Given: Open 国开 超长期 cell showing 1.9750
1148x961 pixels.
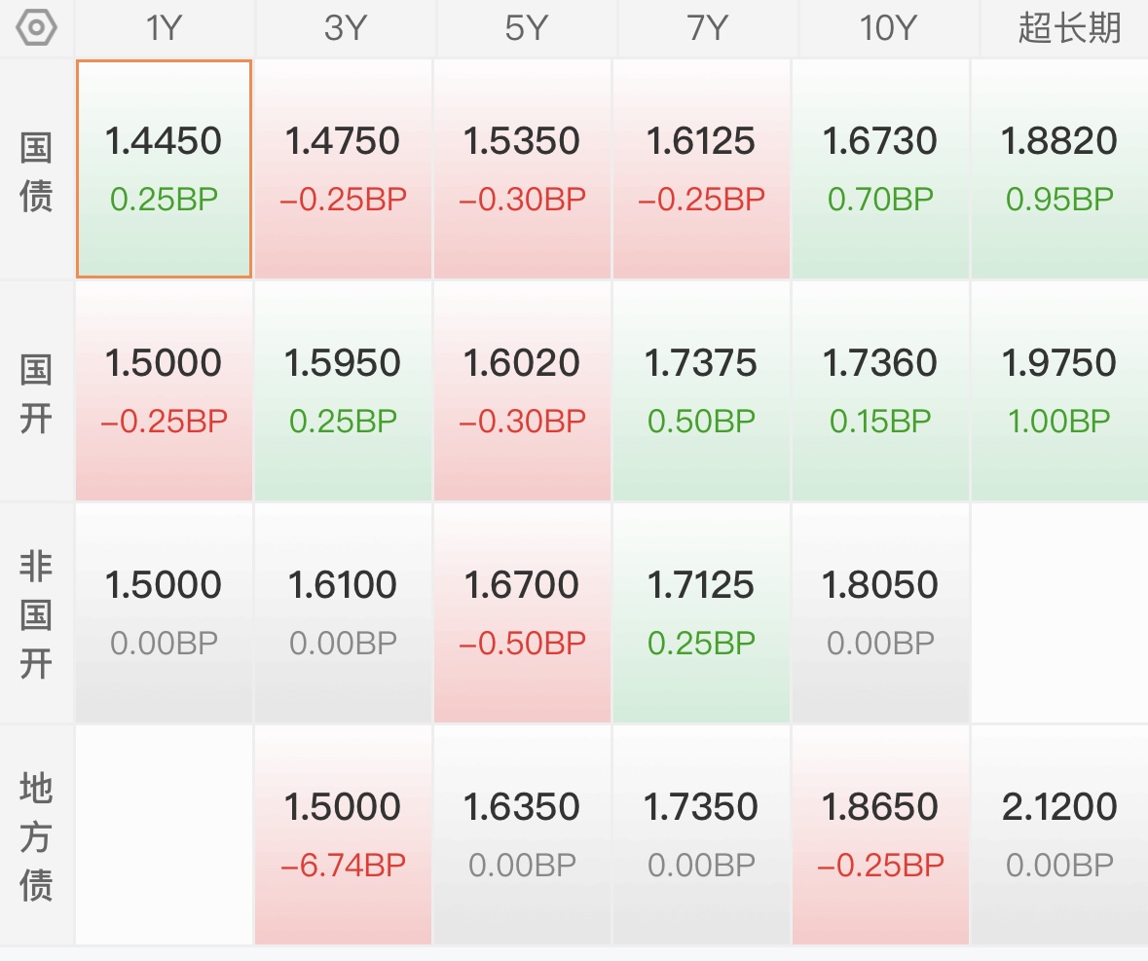Looking at the screenshot, I should (x=1059, y=390).
